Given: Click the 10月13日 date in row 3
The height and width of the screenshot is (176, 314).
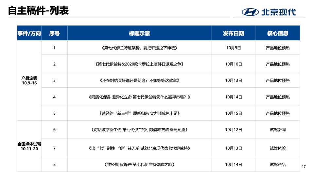Looking at the screenshot, I should (234, 81).
